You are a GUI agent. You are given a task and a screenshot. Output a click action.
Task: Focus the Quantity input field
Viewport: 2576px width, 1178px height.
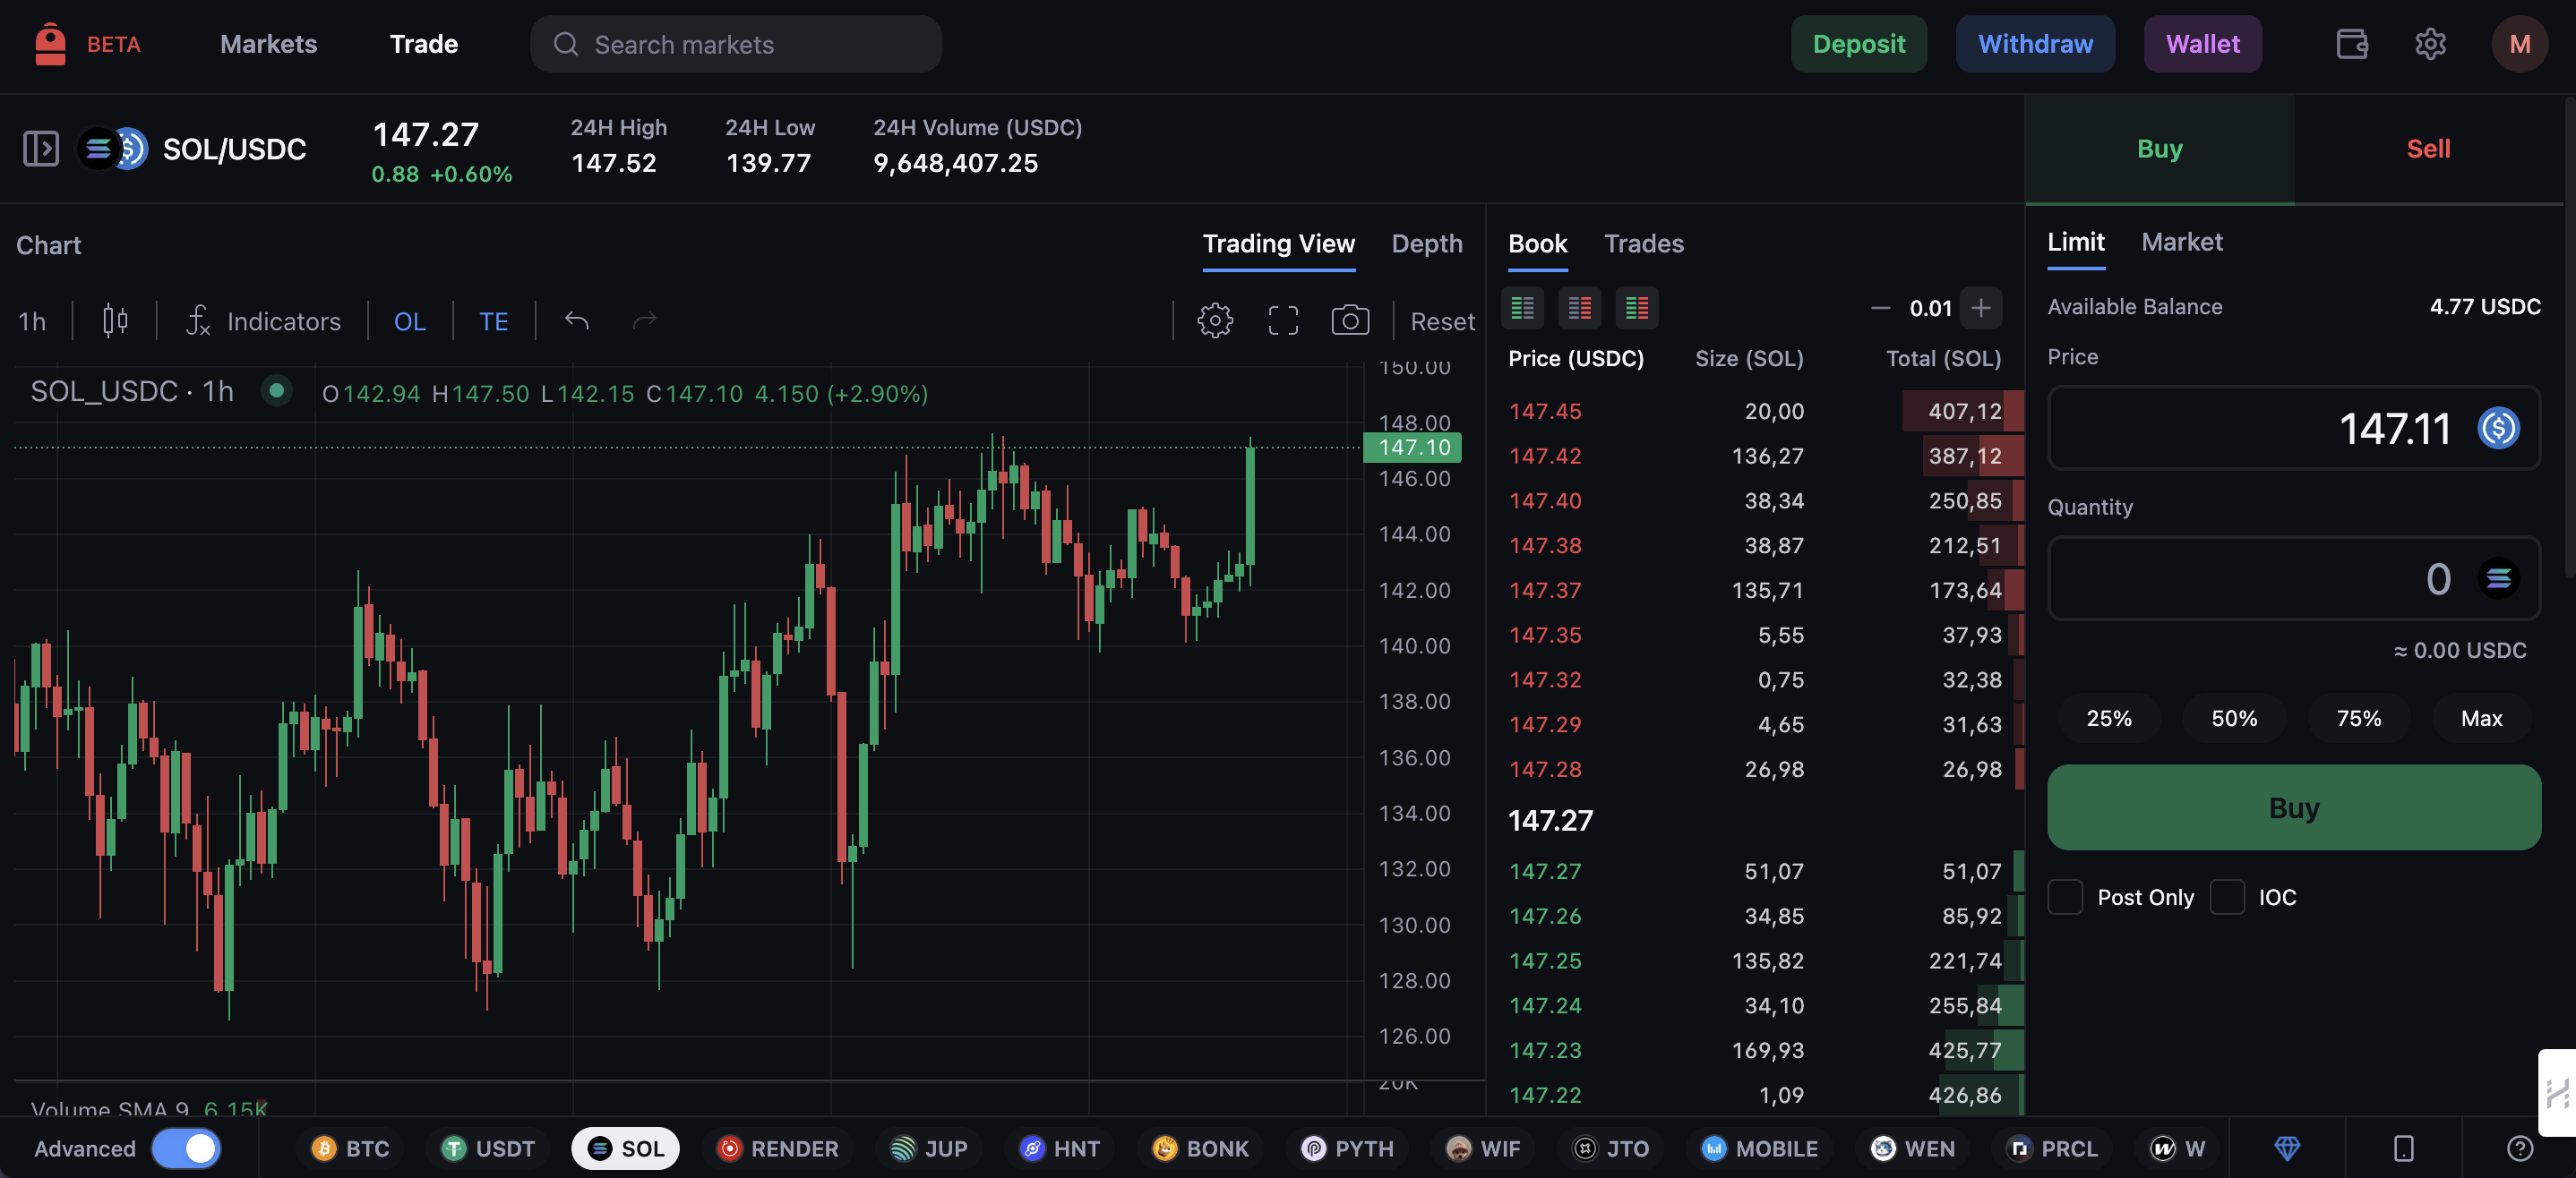tap(2294, 578)
